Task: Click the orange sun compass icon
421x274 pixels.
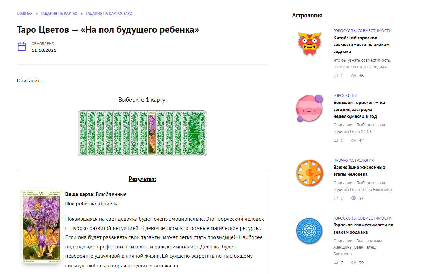Action: tap(309, 173)
